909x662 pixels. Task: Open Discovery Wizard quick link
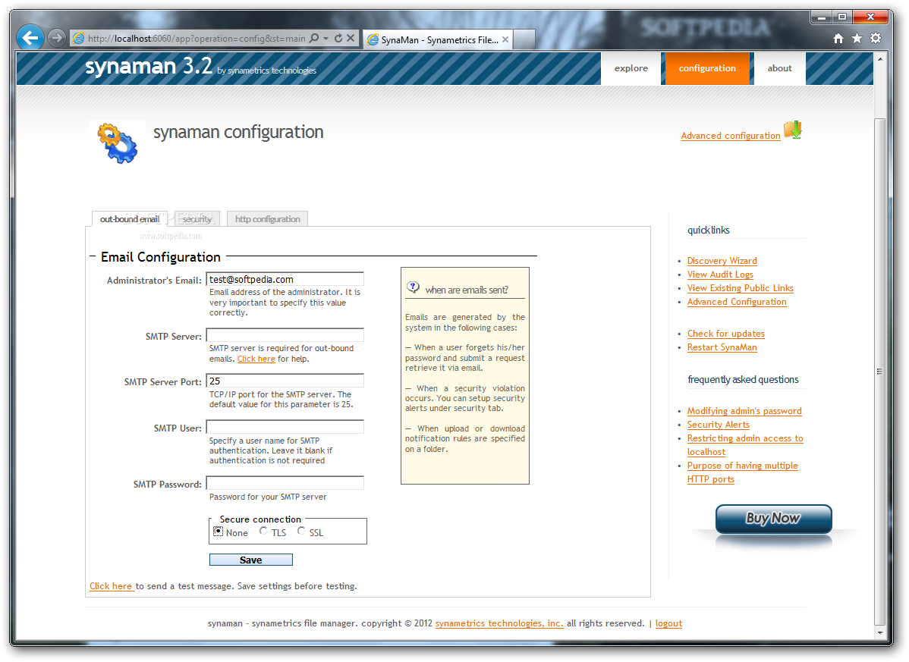click(x=722, y=261)
